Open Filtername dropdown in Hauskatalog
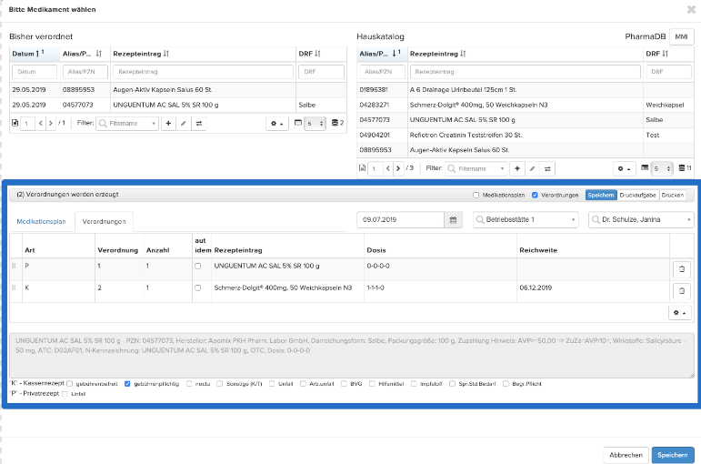Image resolution: width=701 pixels, height=464 pixels. [476, 168]
